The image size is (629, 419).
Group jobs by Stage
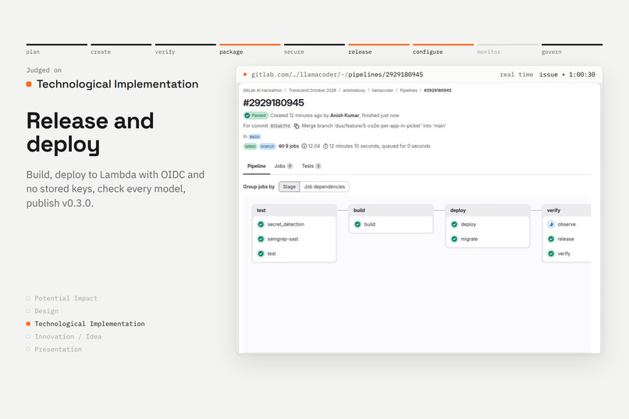coord(290,186)
